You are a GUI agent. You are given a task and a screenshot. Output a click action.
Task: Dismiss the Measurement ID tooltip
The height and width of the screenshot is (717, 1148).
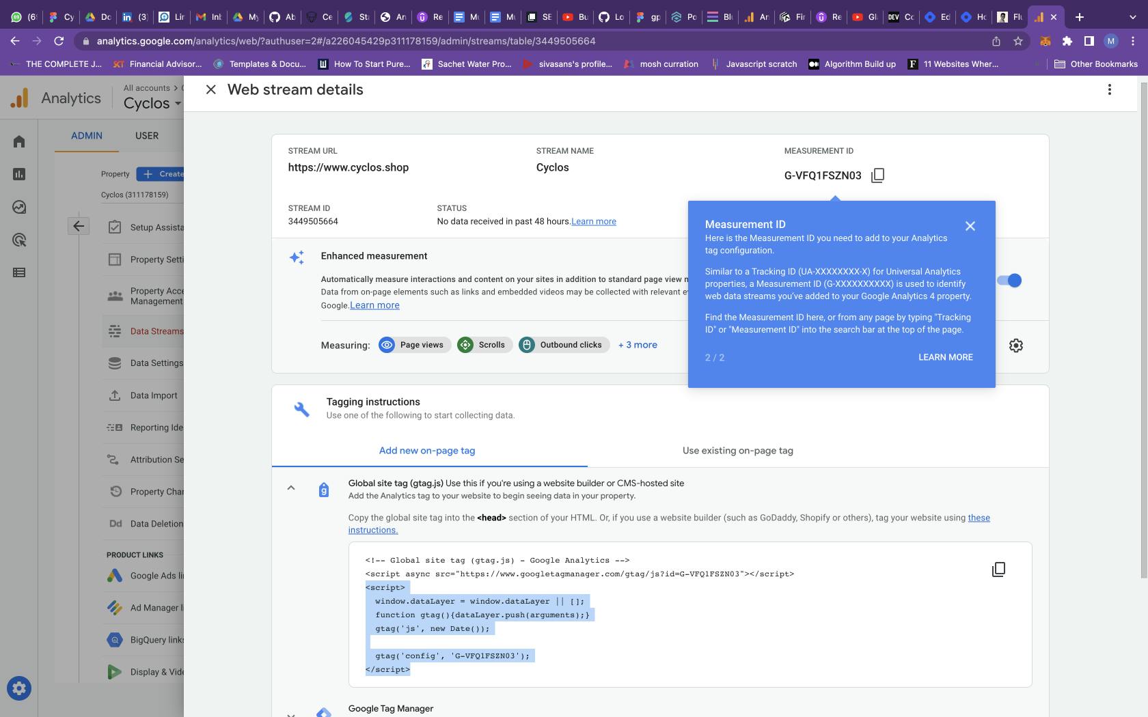pos(970,226)
